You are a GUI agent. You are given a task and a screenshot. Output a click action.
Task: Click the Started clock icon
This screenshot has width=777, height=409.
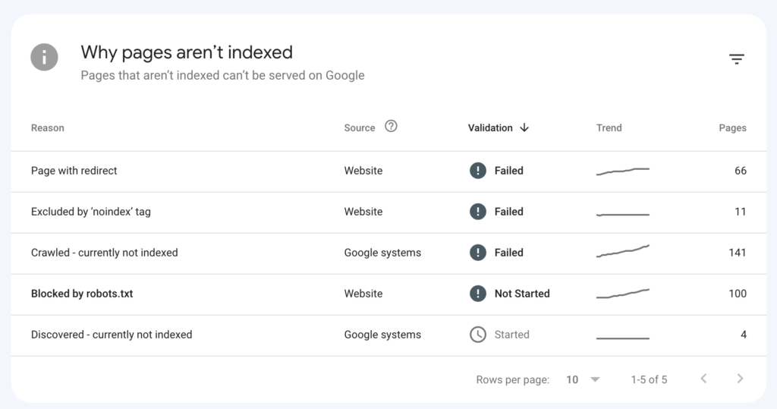click(477, 335)
